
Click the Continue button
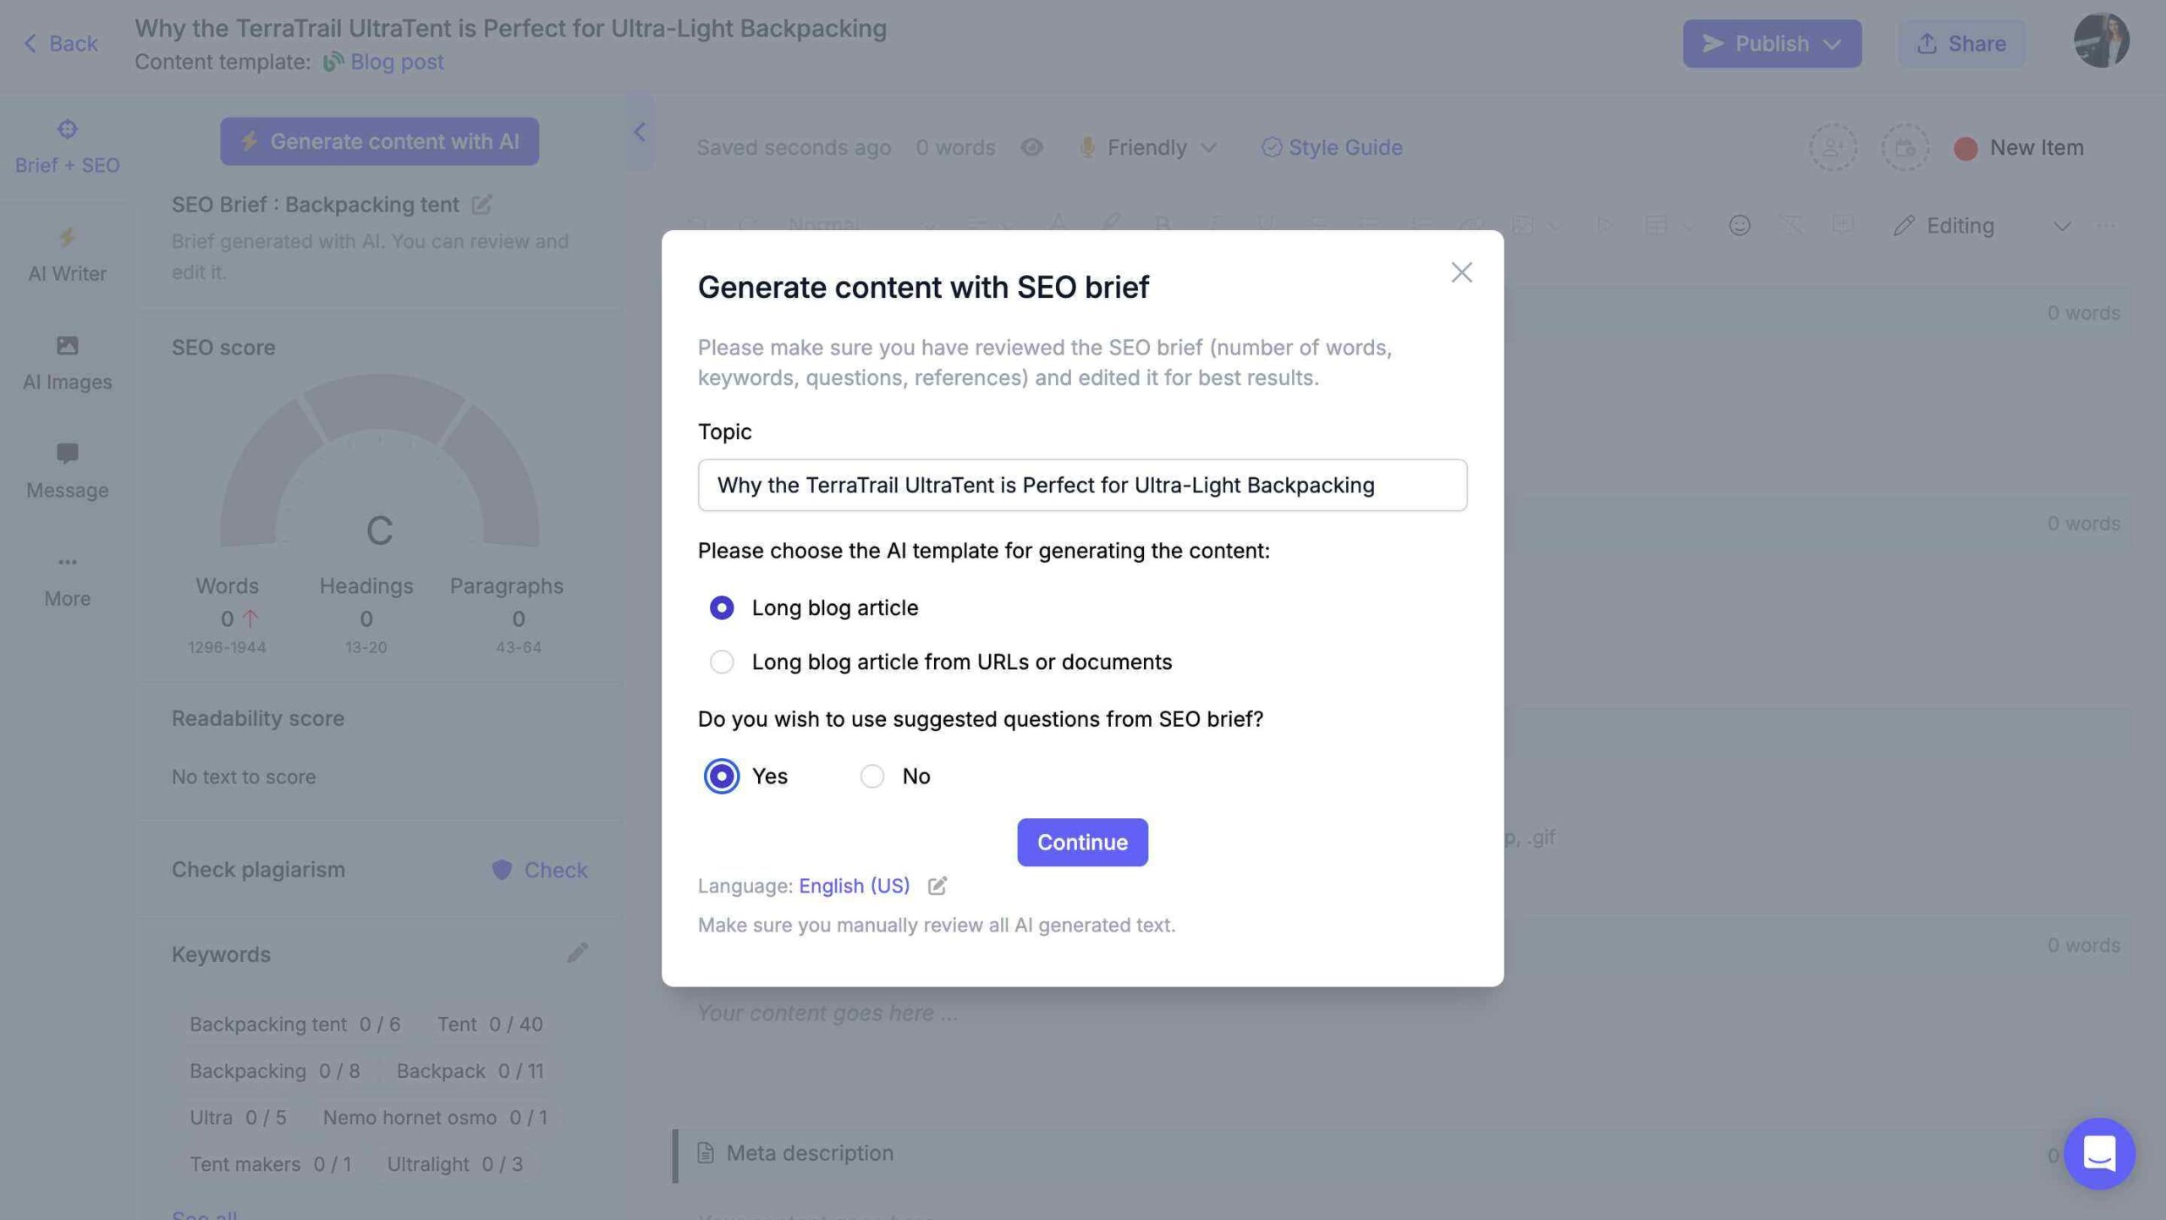(x=1082, y=842)
